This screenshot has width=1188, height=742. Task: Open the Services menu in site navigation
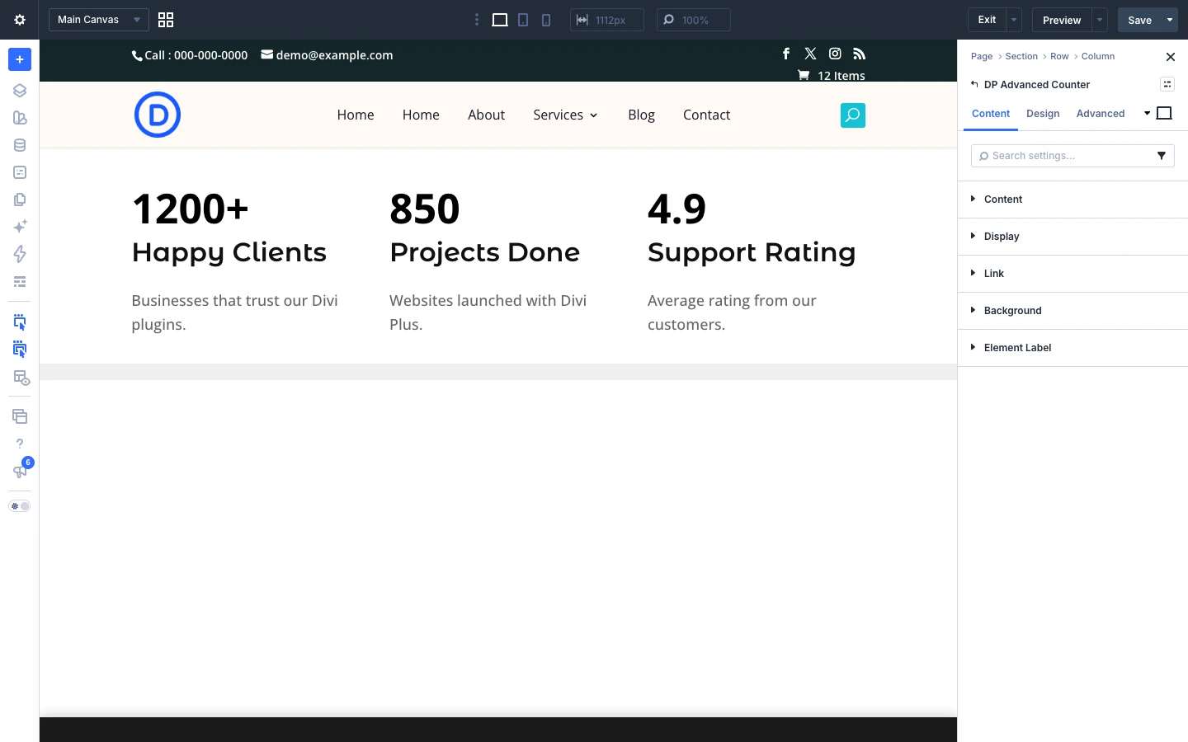click(x=565, y=115)
